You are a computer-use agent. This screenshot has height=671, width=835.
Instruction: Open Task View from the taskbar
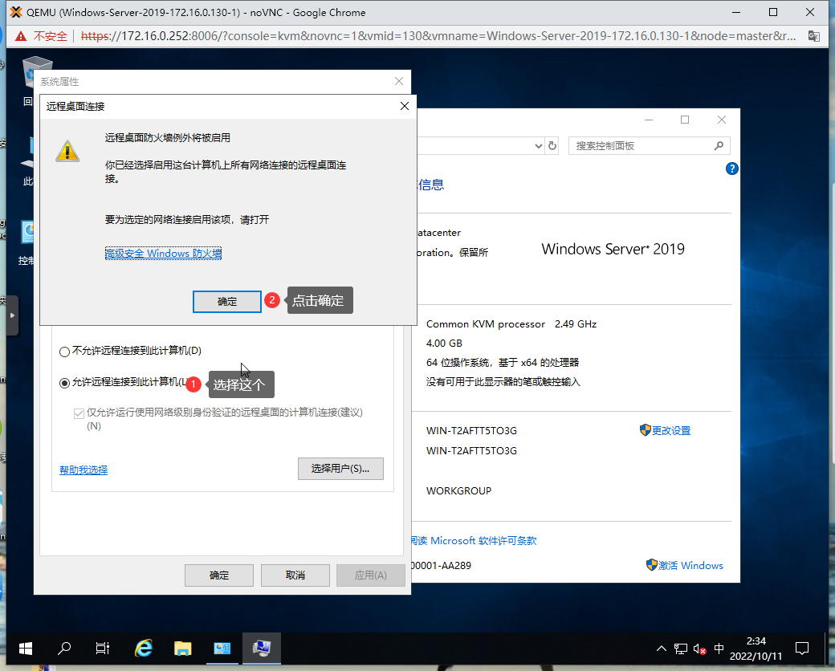[x=102, y=648]
